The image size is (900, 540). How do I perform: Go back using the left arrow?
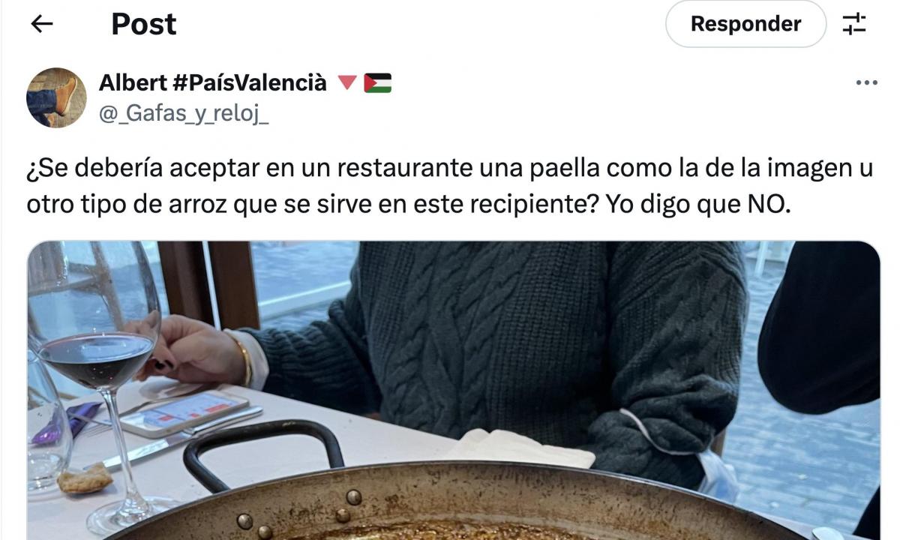(41, 24)
